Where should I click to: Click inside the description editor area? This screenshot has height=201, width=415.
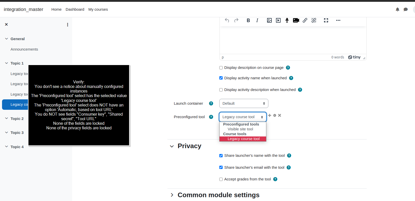click(x=293, y=40)
